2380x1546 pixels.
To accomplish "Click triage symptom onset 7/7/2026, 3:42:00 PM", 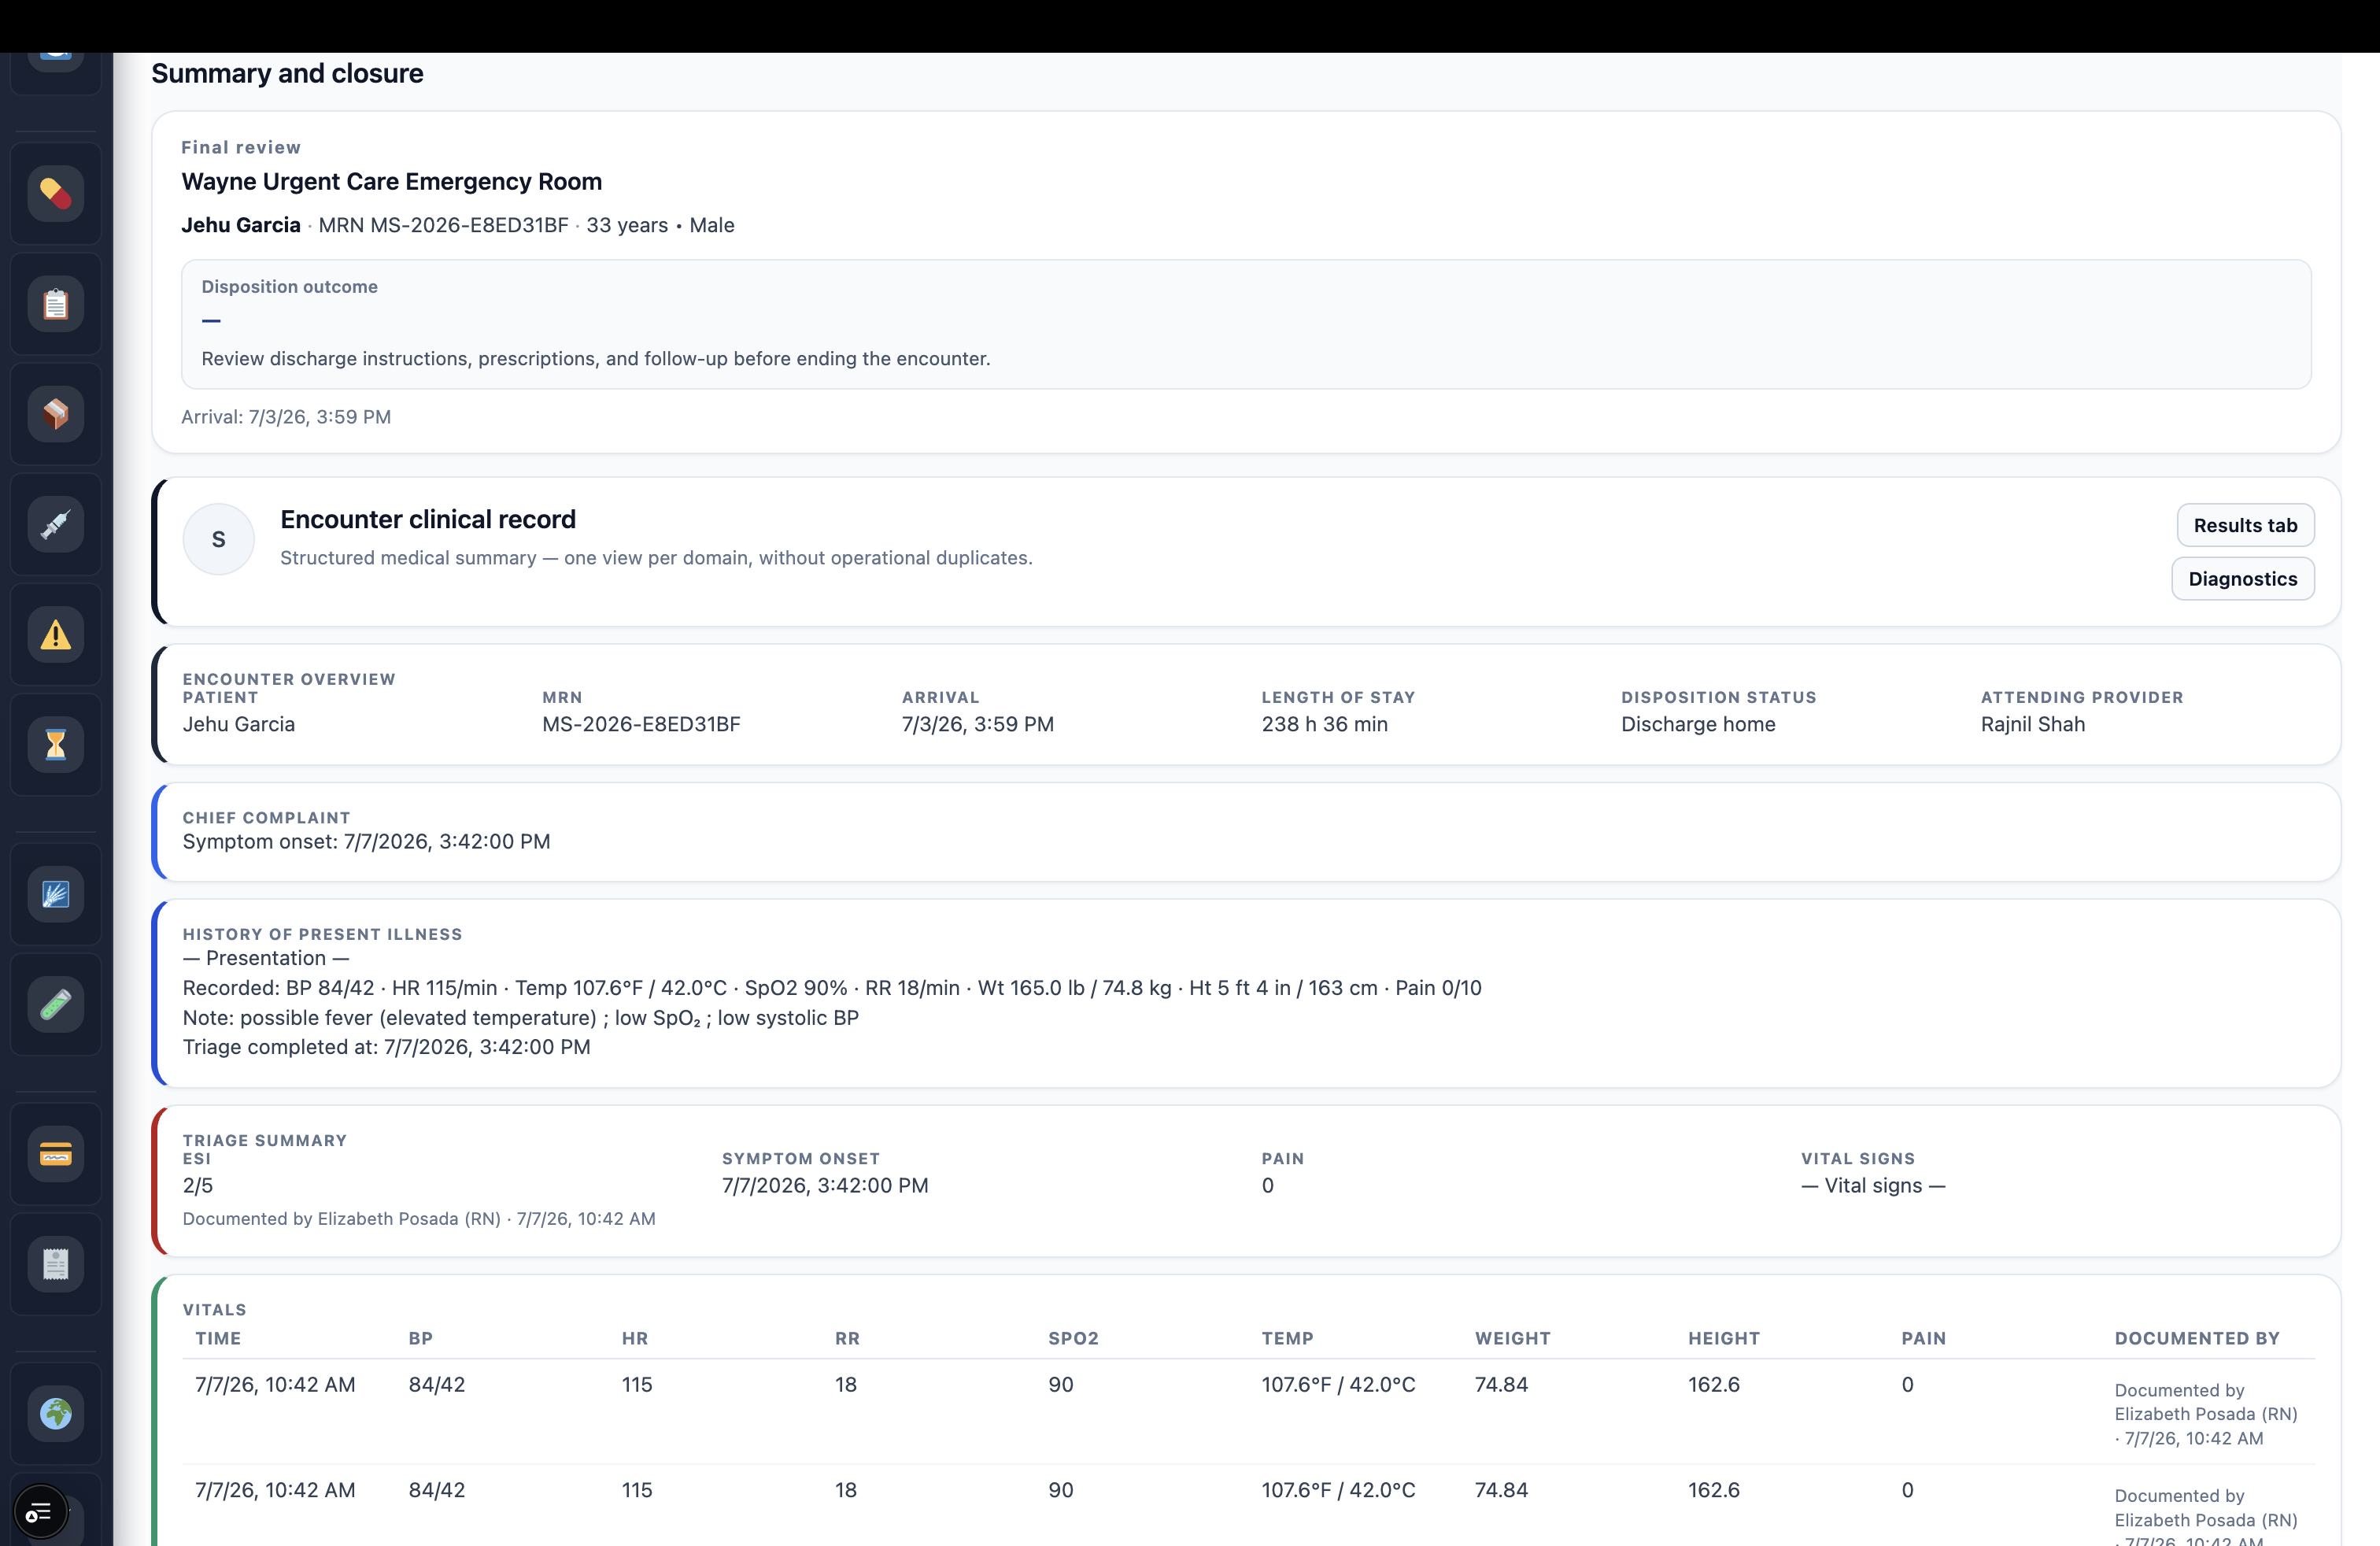I will point(825,1185).
